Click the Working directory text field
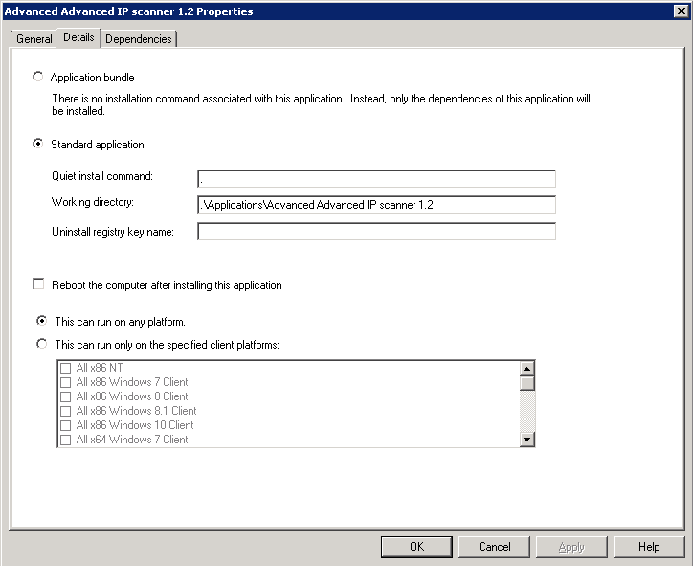This screenshot has height=566, width=693. [x=376, y=205]
